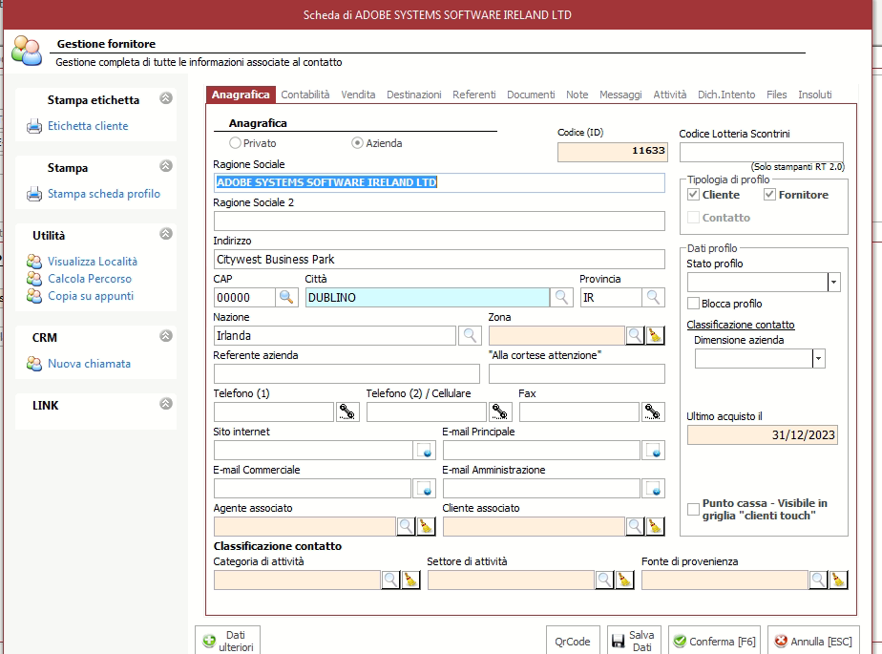Switch to Contabilità tab
Image resolution: width=882 pixels, height=654 pixels.
(305, 95)
